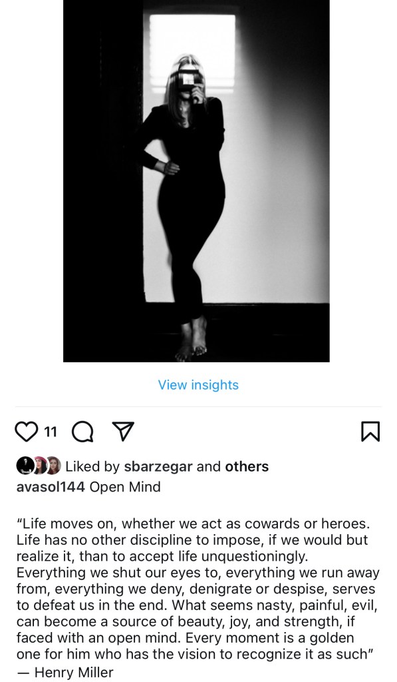Share the post using the paper plane icon
This screenshot has width=397, height=682.
click(123, 432)
